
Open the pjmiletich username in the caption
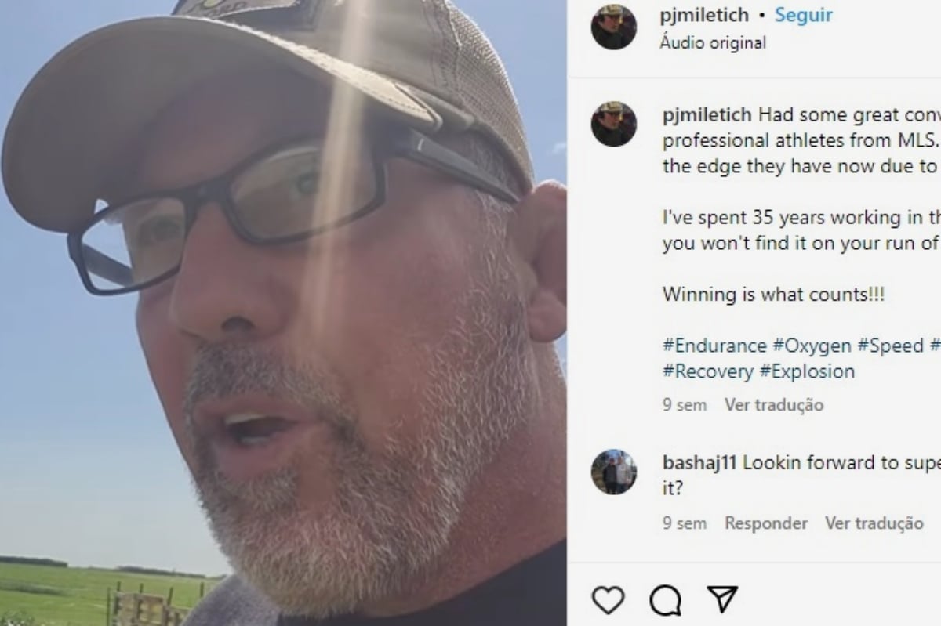point(707,115)
